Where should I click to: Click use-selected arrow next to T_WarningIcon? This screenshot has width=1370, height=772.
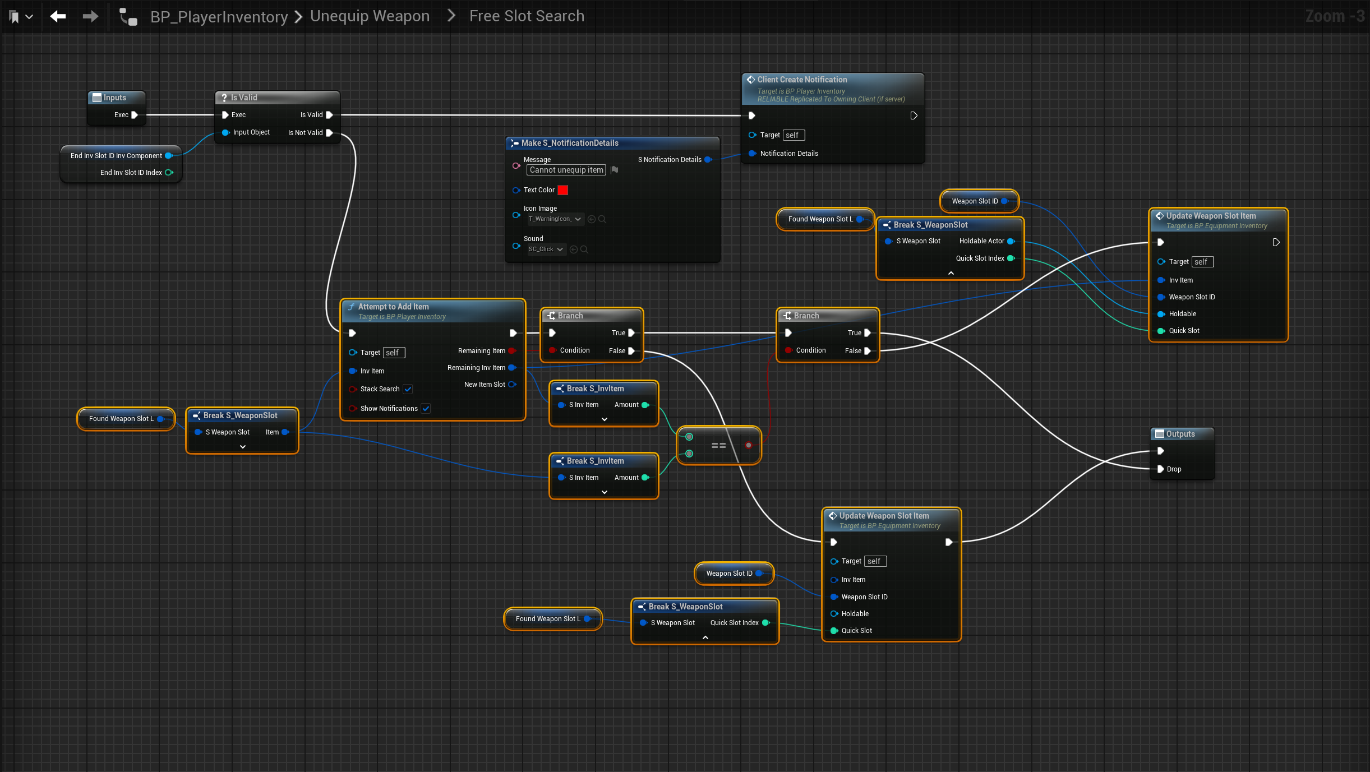tap(592, 219)
